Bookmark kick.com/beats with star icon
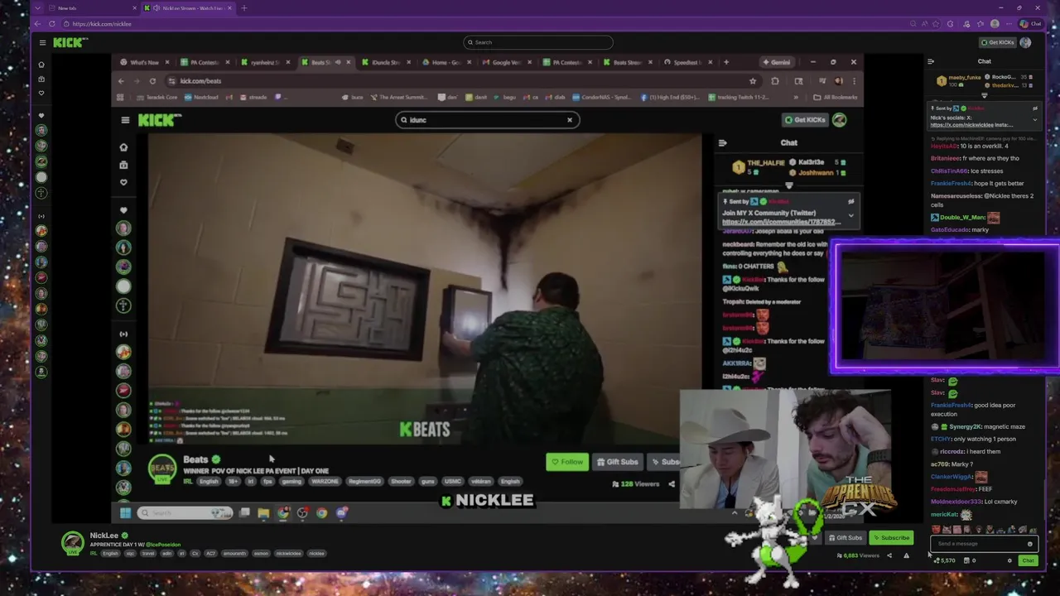Screen dimensions: 1060x596 [x=752, y=81]
